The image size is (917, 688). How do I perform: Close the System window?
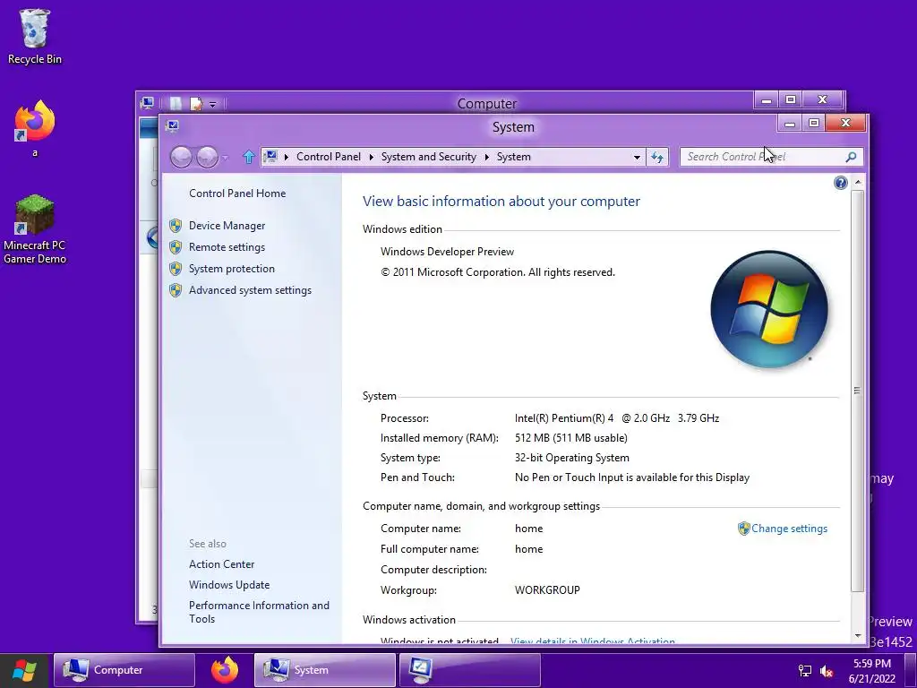(x=845, y=123)
